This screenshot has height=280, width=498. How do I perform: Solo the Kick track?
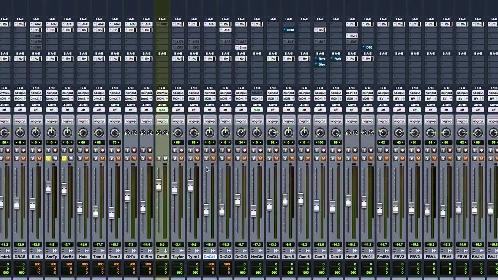(33, 158)
